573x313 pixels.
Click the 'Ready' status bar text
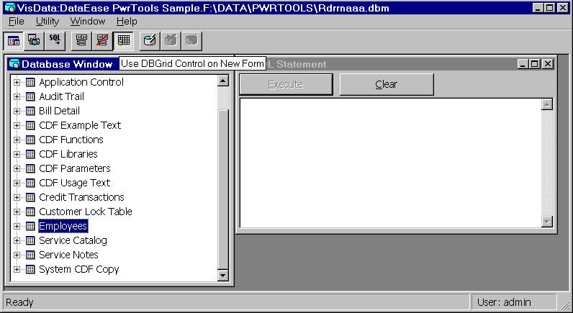(19, 302)
